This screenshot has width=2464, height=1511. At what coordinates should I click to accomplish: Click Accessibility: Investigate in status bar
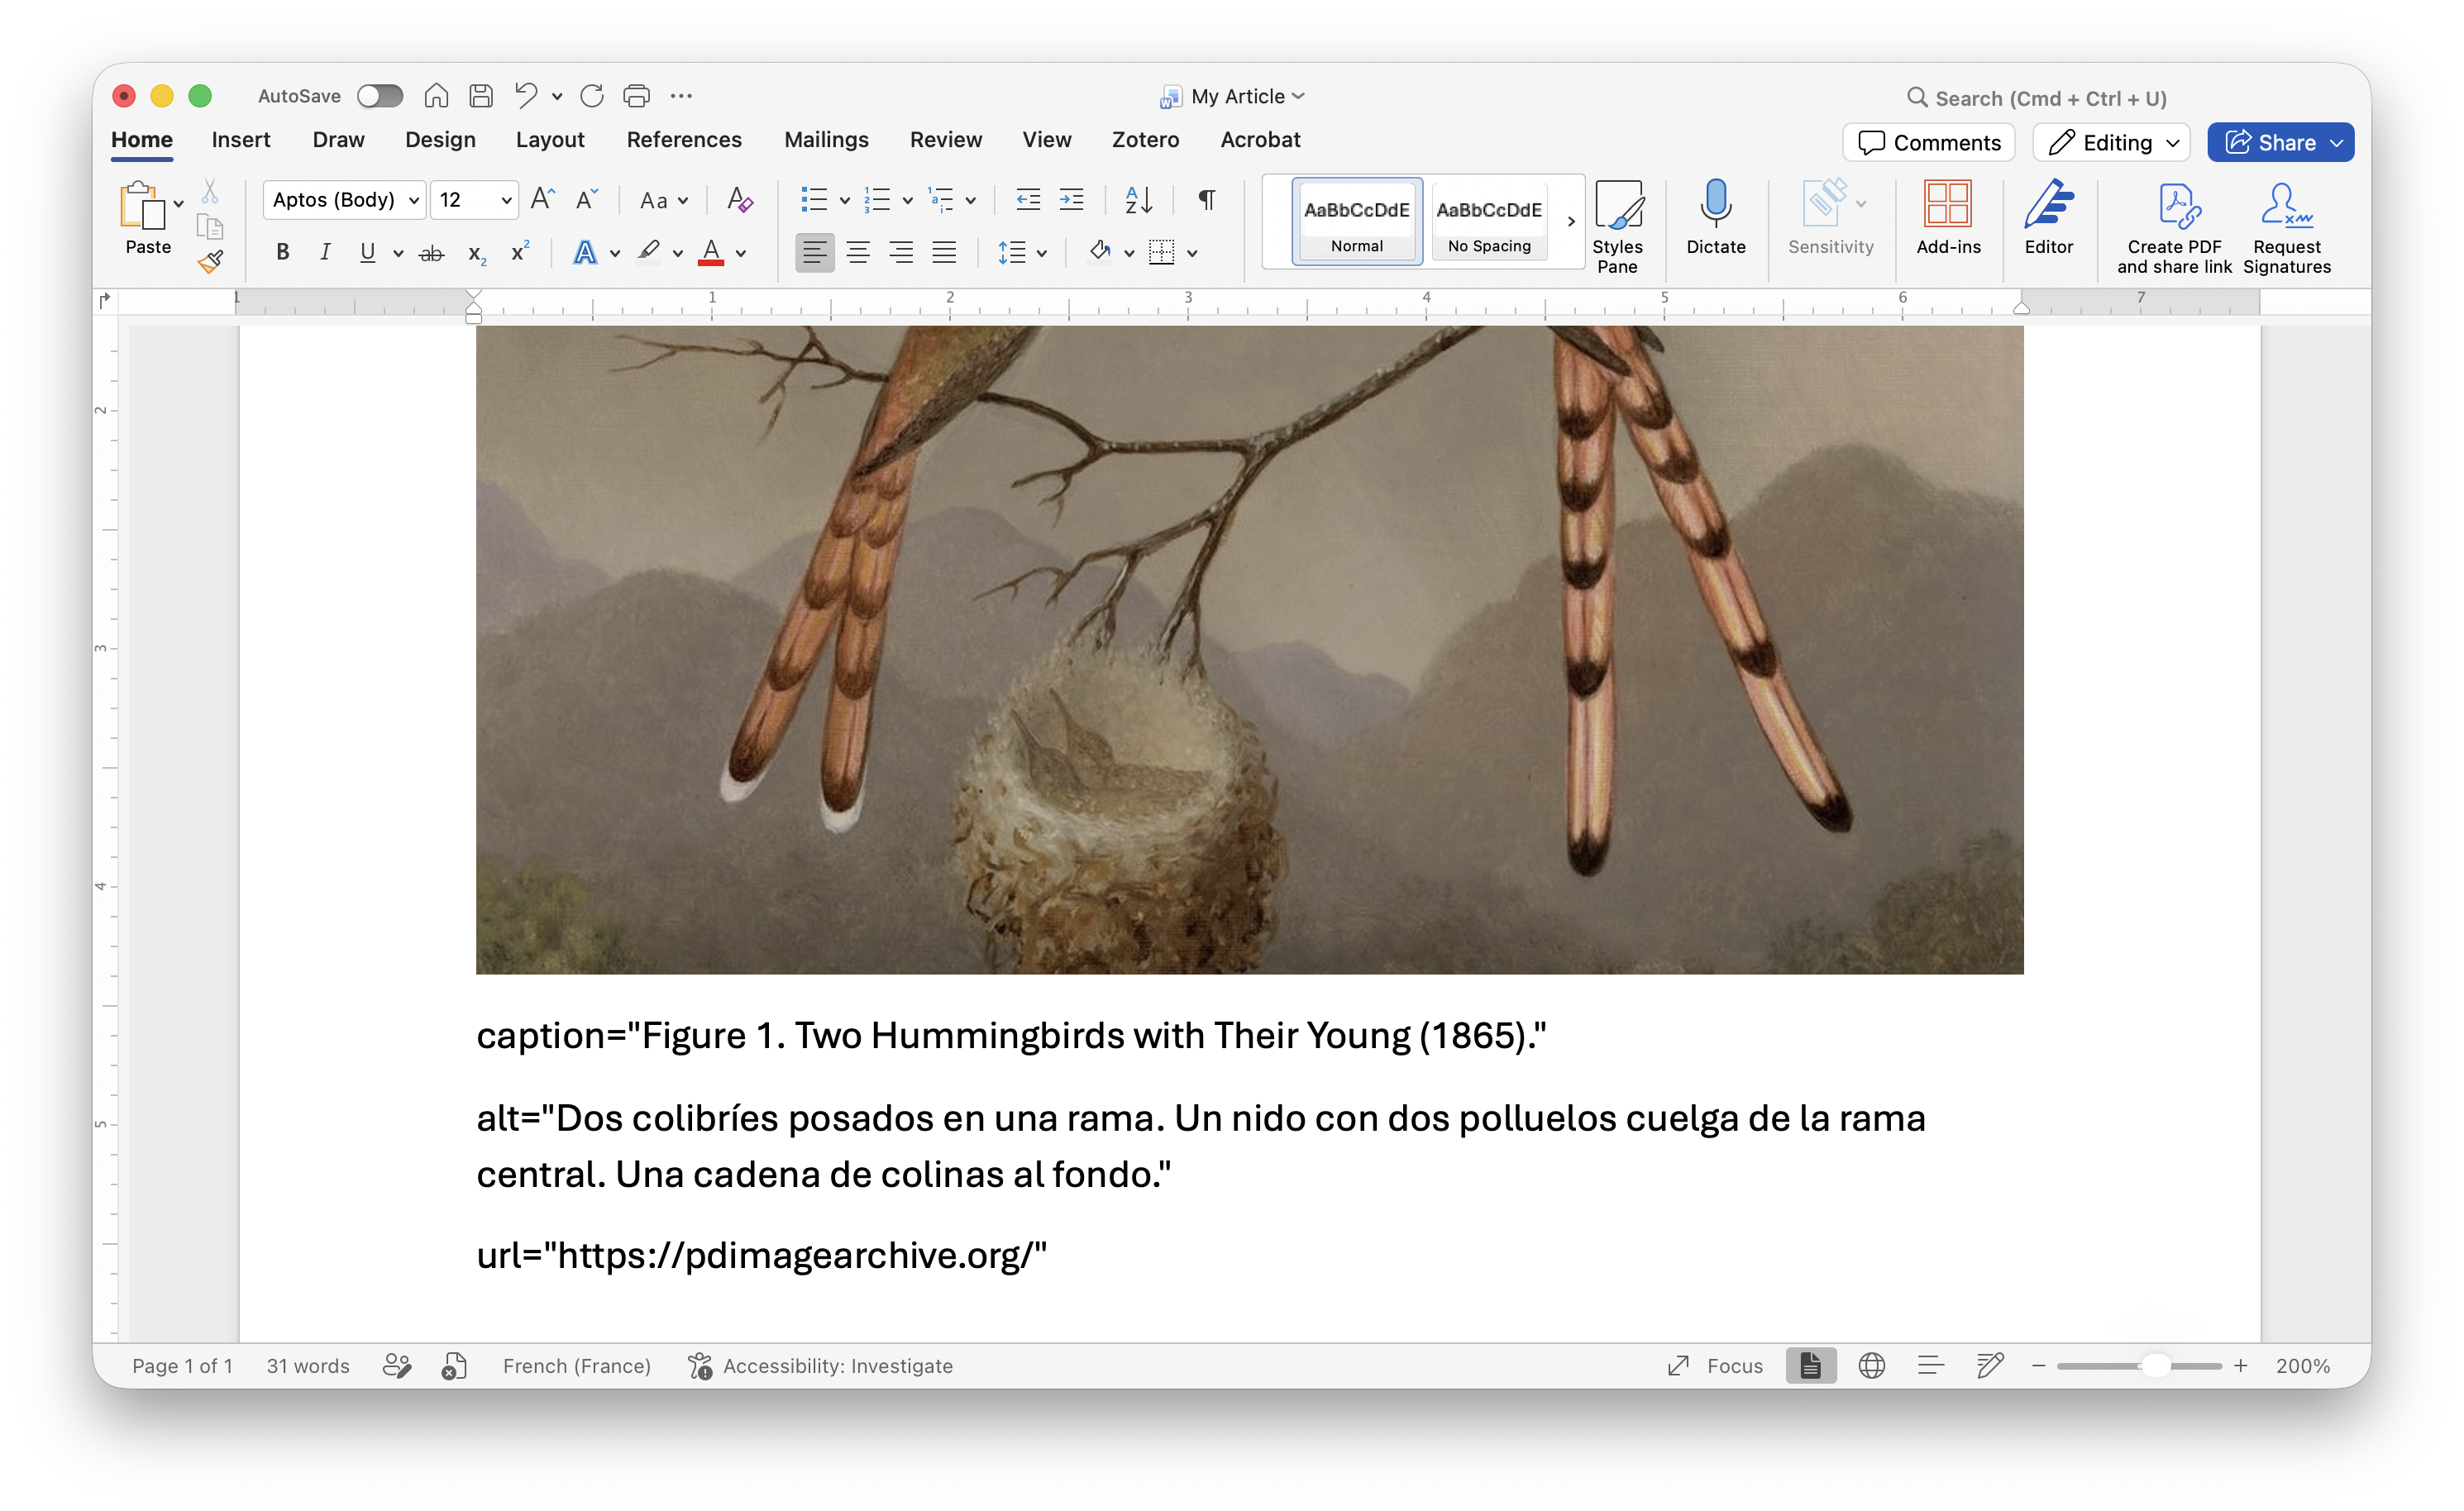(x=821, y=1366)
